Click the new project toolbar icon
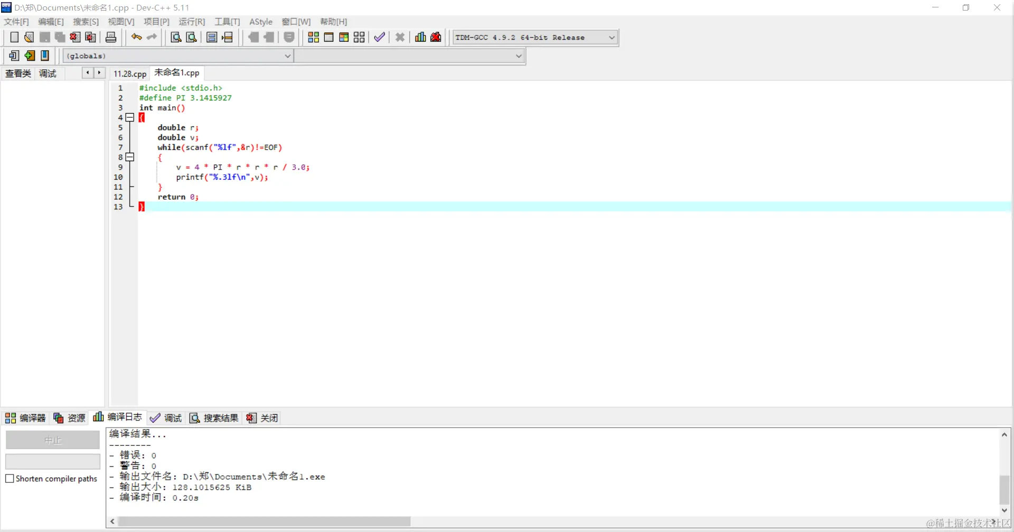The image size is (1014, 532). (x=14, y=55)
